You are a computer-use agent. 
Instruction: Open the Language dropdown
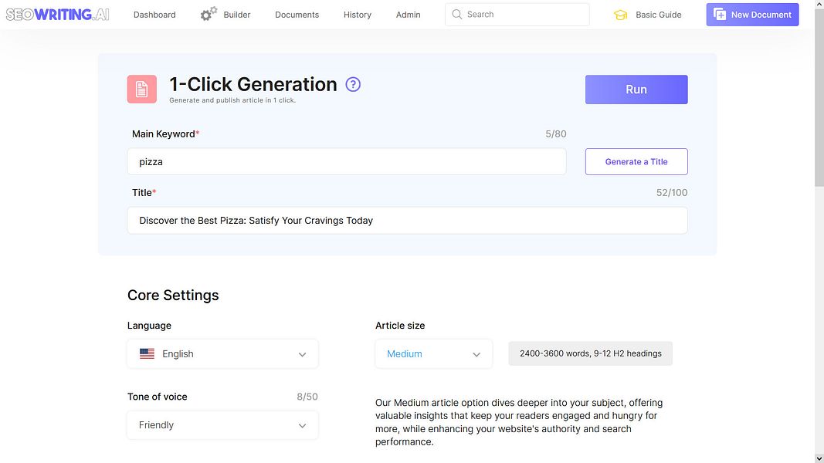coord(302,353)
